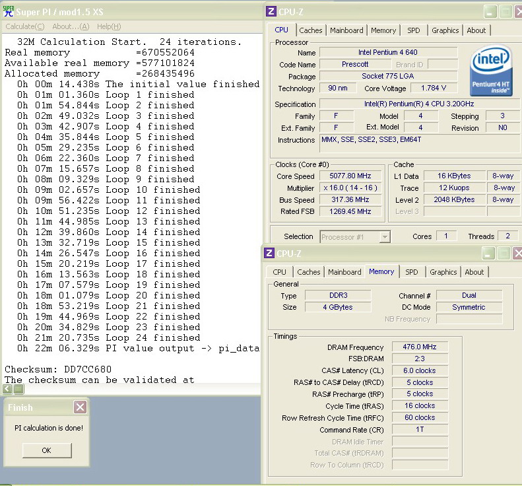Click the horizontal scrollbar thumb in Super PI

[x=18, y=388]
